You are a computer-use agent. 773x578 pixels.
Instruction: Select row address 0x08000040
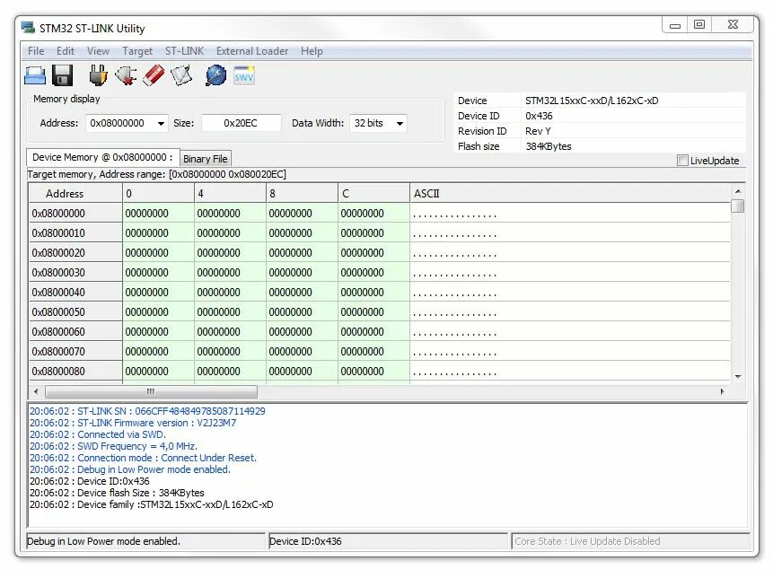75,293
